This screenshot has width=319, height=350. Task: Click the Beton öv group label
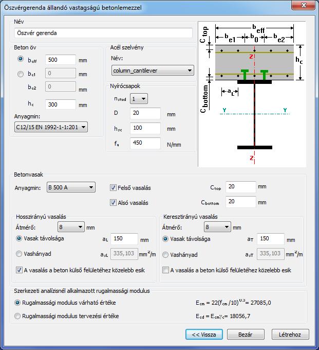click(25, 47)
